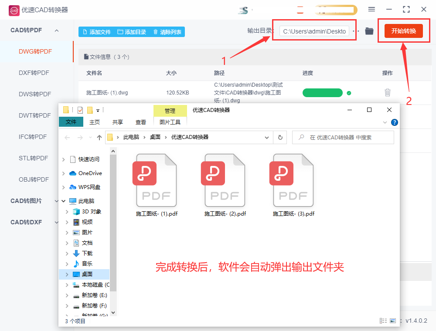Select 下载 in the navigation tree
The image size is (436, 331).
(x=82, y=253)
